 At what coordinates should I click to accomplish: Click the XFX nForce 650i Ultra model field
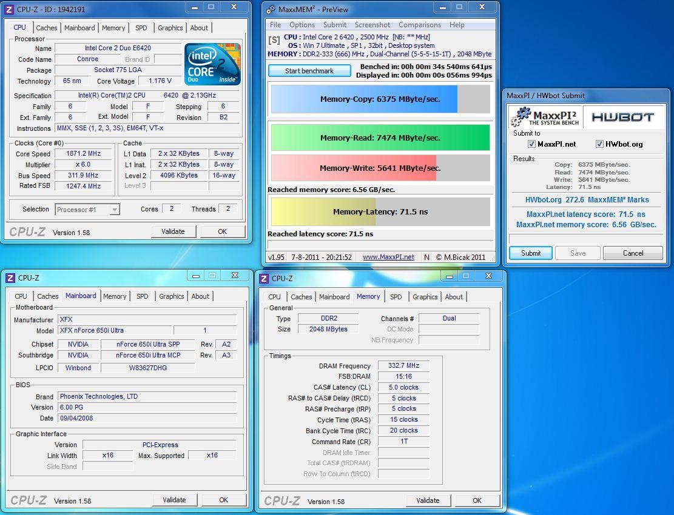[115, 330]
